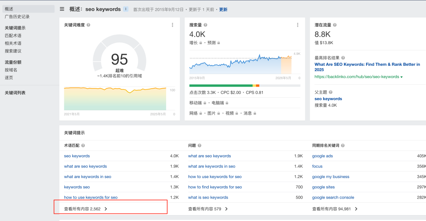Click the green click-distribution bar under the chart
This screenshot has width=426, height=221.
[220, 85]
